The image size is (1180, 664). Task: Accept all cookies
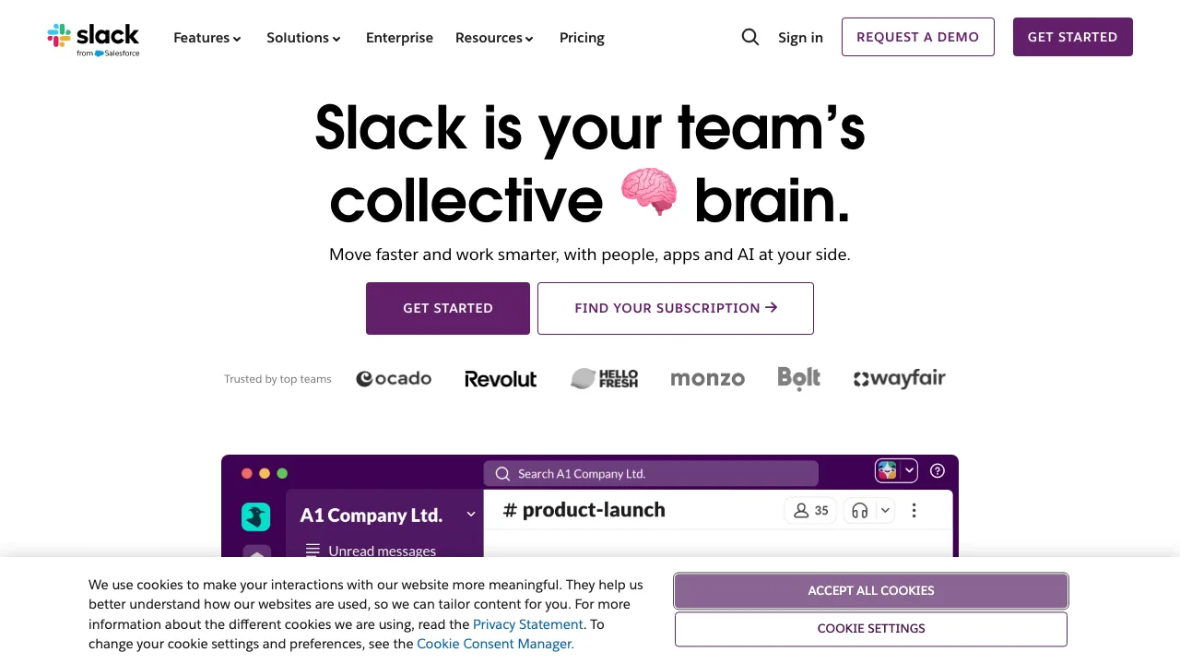(870, 590)
